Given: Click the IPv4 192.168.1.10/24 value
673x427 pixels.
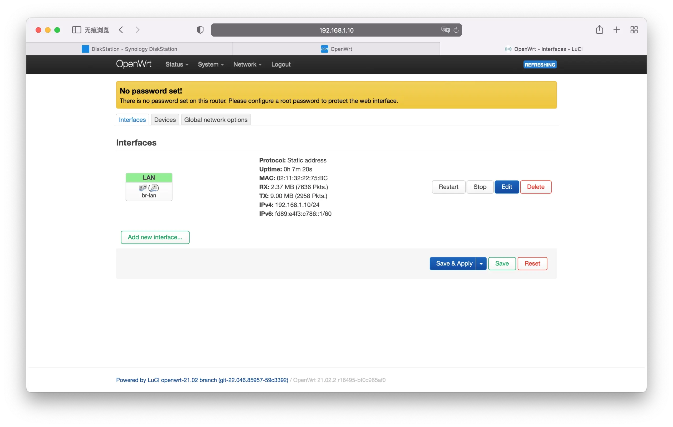Looking at the screenshot, I should coord(297,205).
